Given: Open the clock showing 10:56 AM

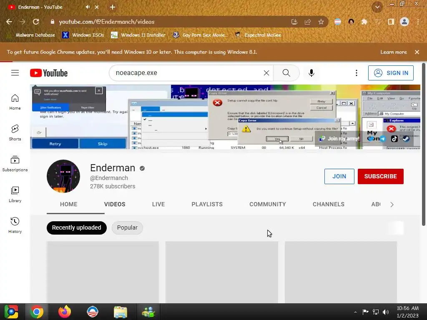Looking at the screenshot, I should click(408, 312).
